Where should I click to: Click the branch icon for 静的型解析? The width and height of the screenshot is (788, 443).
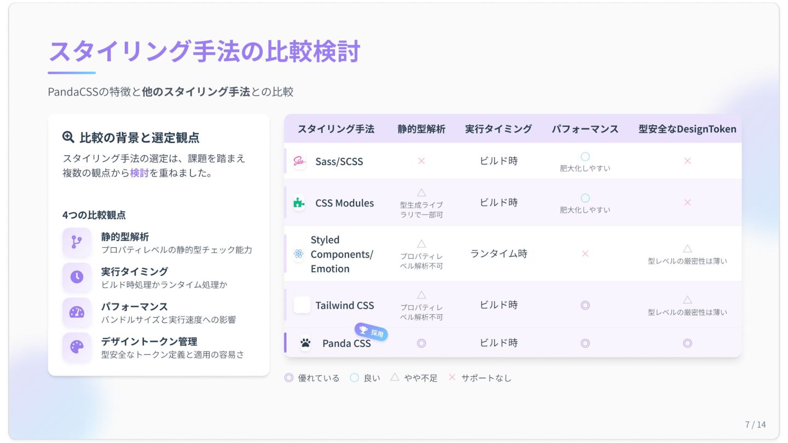coord(77,242)
